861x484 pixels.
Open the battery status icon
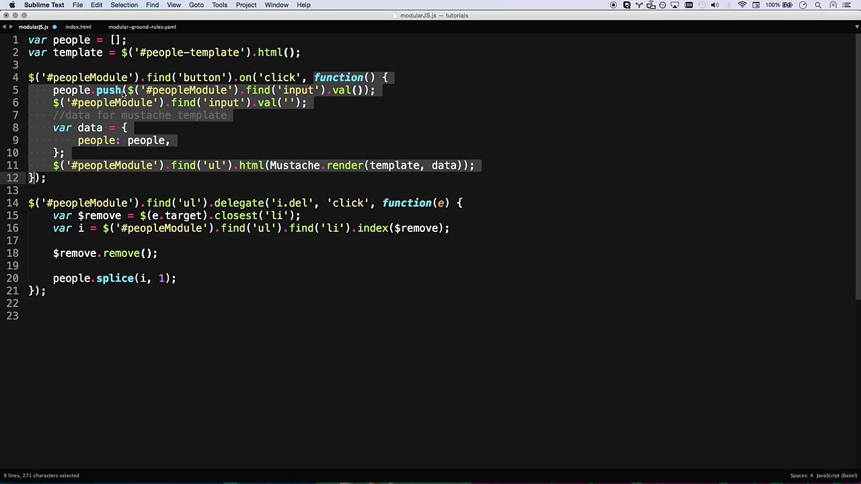[x=788, y=5]
